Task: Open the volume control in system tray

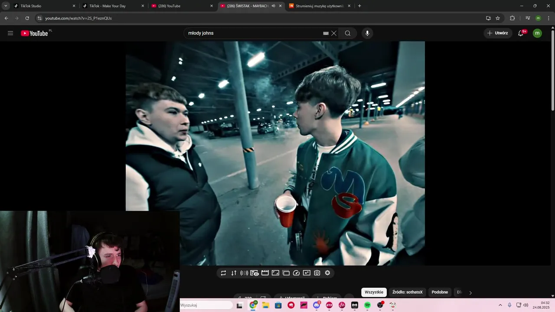Action: (x=526, y=305)
